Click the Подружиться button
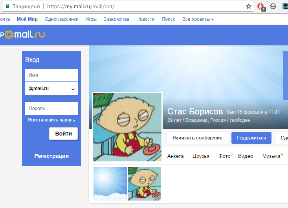This screenshot has height=208, width=288. 251,138
